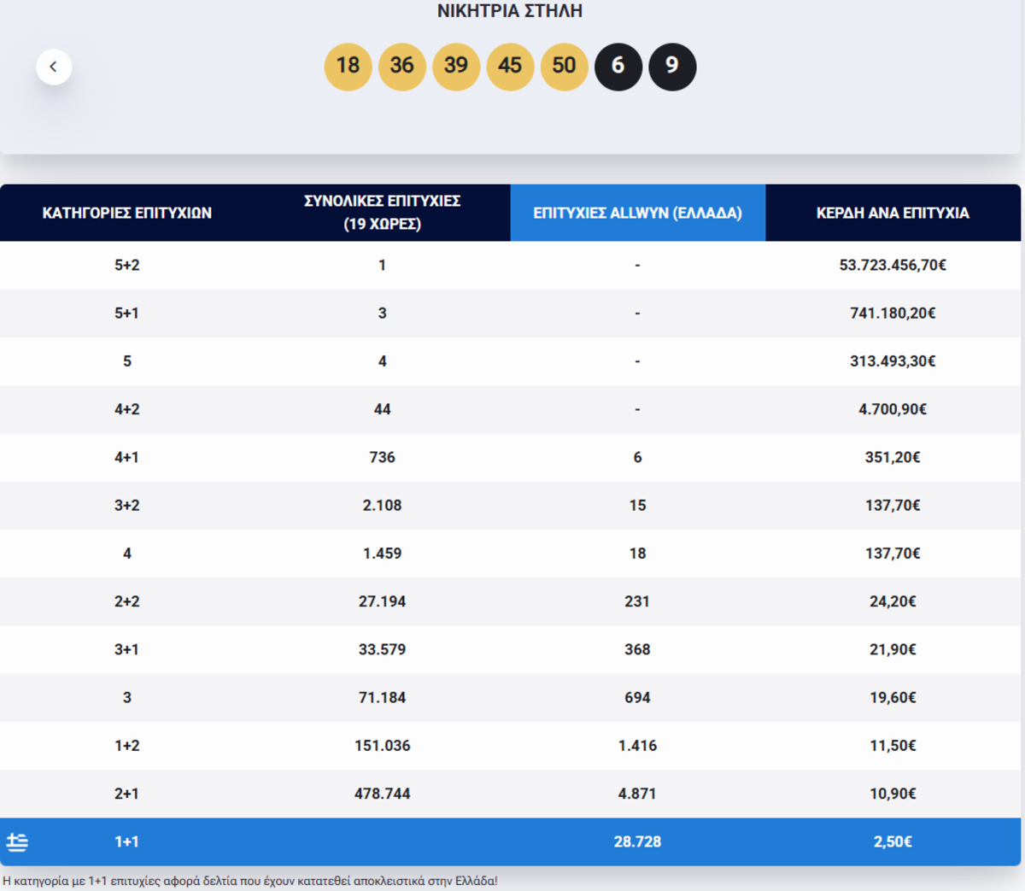Select the 5+2 category row label
This screenshot has width=1025, height=891.
[127, 265]
